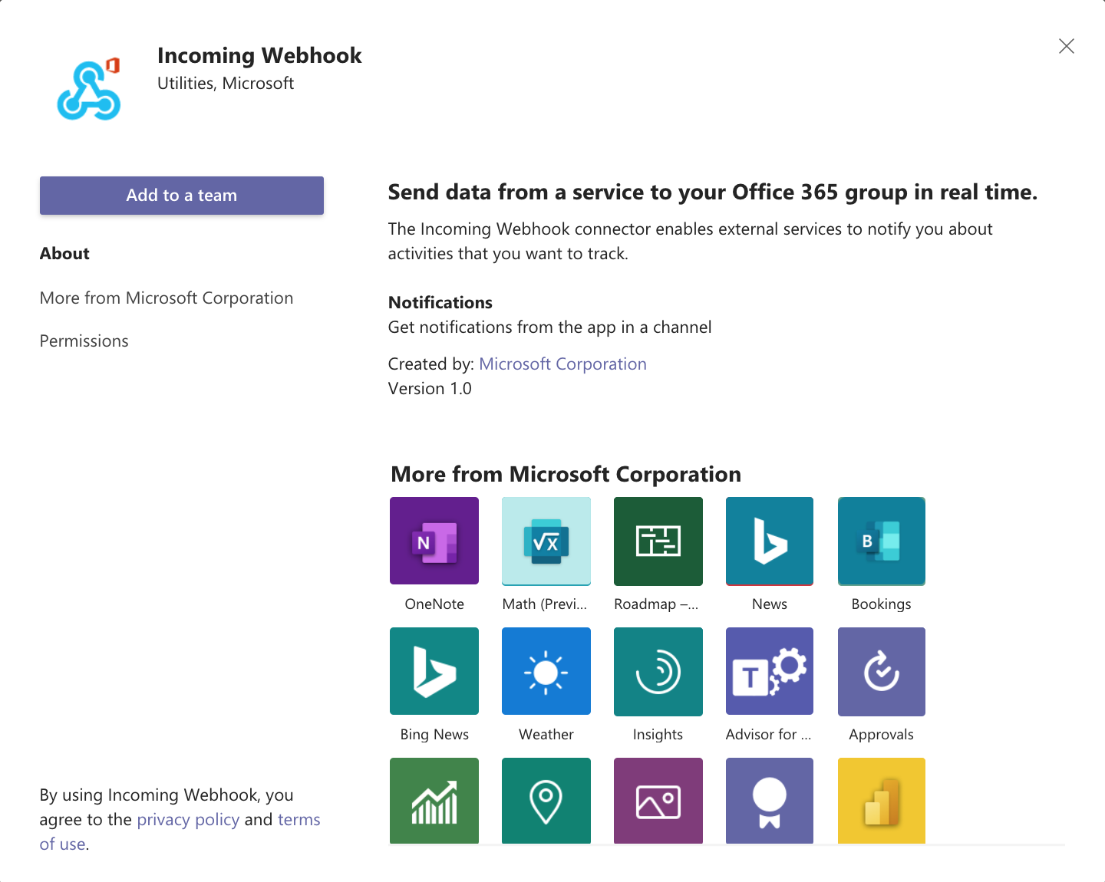This screenshot has width=1105, height=882.
Task: Open the Permissions section
Action: pos(84,341)
